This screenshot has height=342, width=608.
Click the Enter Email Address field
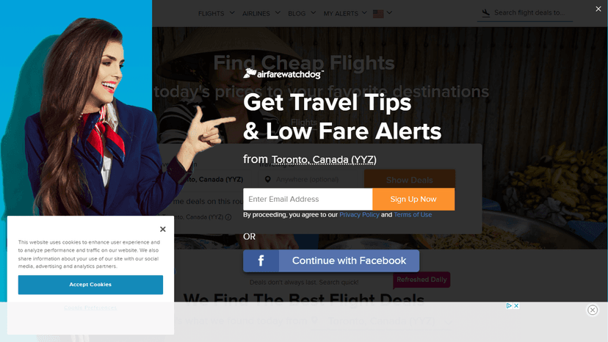coord(308,200)
